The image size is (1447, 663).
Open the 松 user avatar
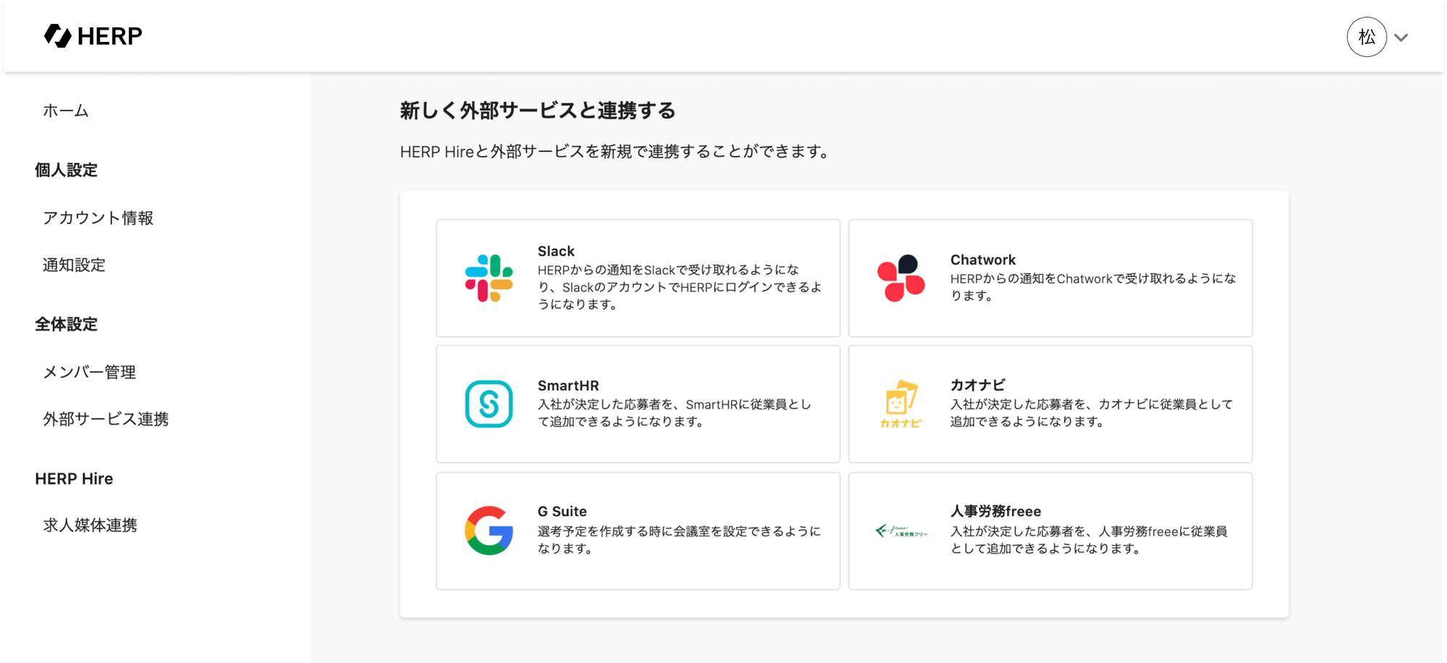(x=1367, y=37)
